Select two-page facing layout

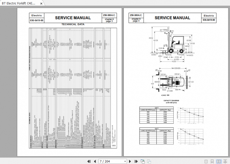(219, 161)
